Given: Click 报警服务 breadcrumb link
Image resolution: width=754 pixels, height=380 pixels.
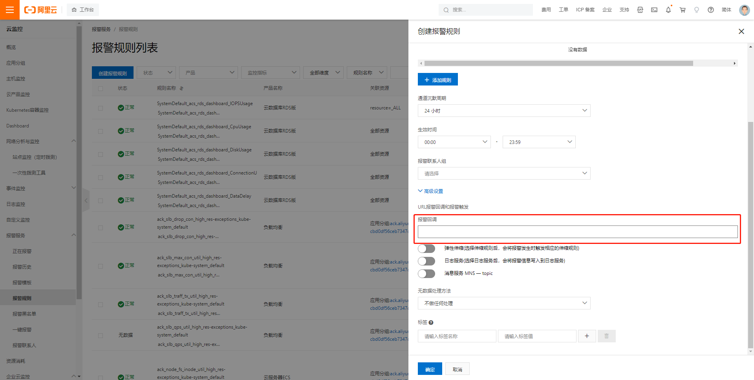Looking at the screenshot, I should click(101, 29).
